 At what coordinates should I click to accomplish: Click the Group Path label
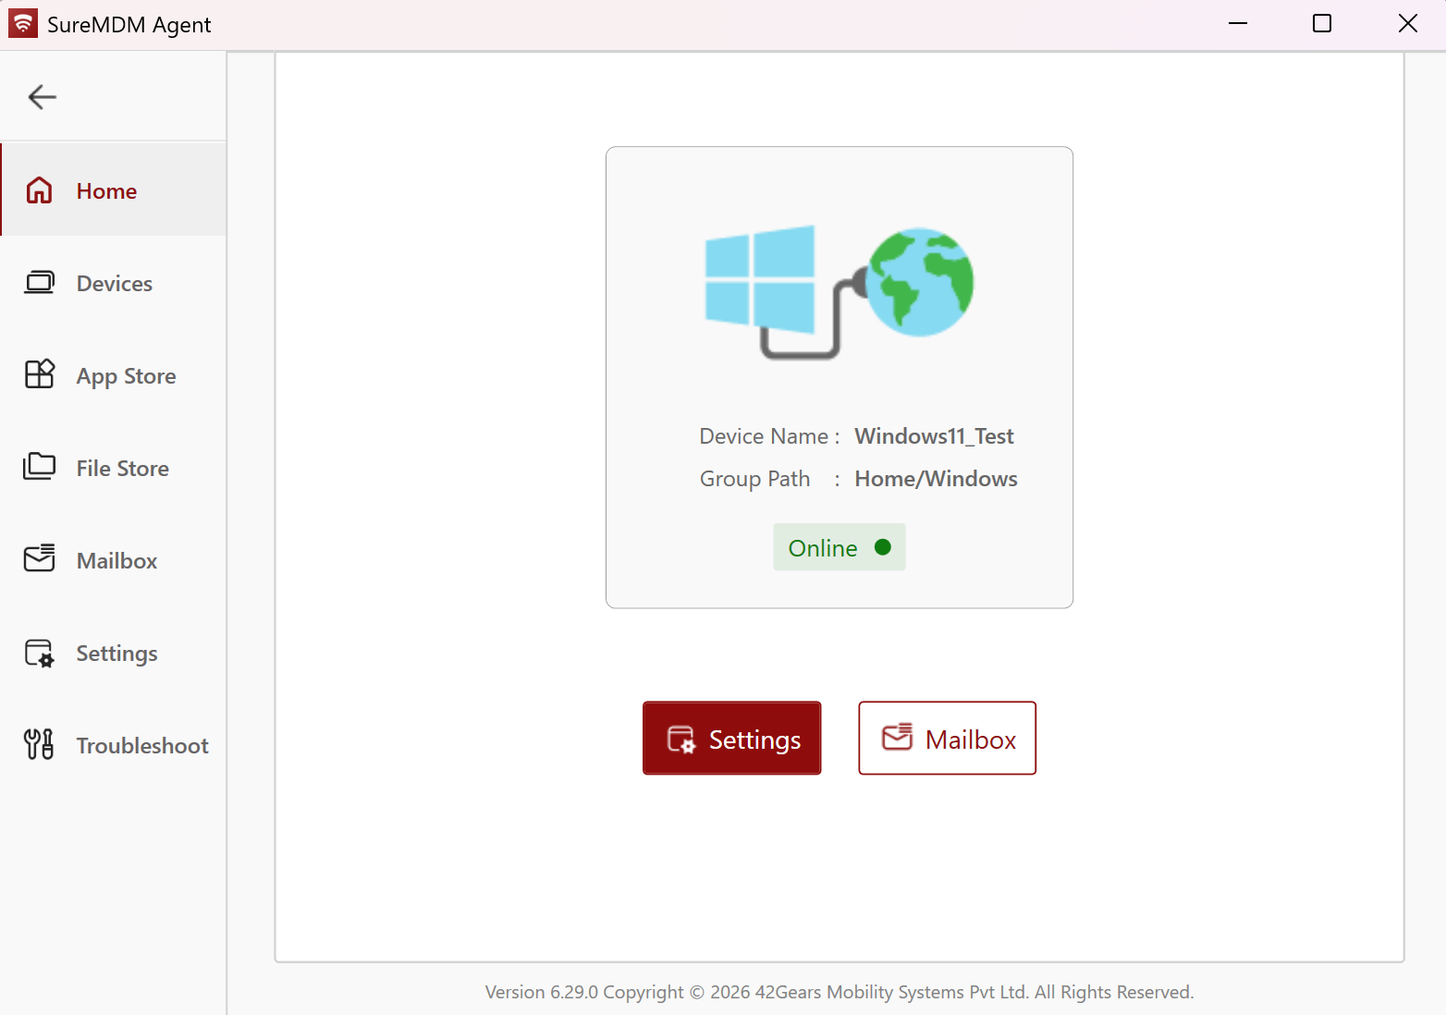click(754, 479)
